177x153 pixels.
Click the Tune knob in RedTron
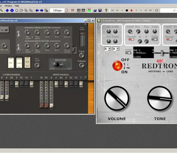coord(155,31)
